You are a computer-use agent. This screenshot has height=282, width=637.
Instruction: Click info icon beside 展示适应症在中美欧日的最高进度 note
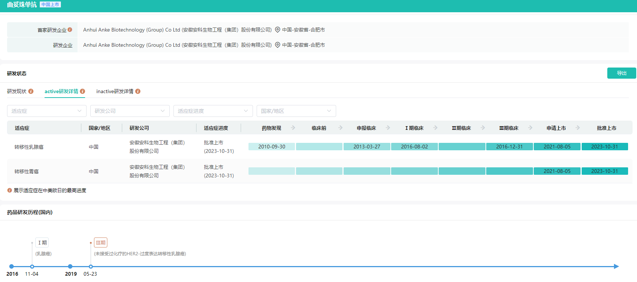(x=10, y=190)
